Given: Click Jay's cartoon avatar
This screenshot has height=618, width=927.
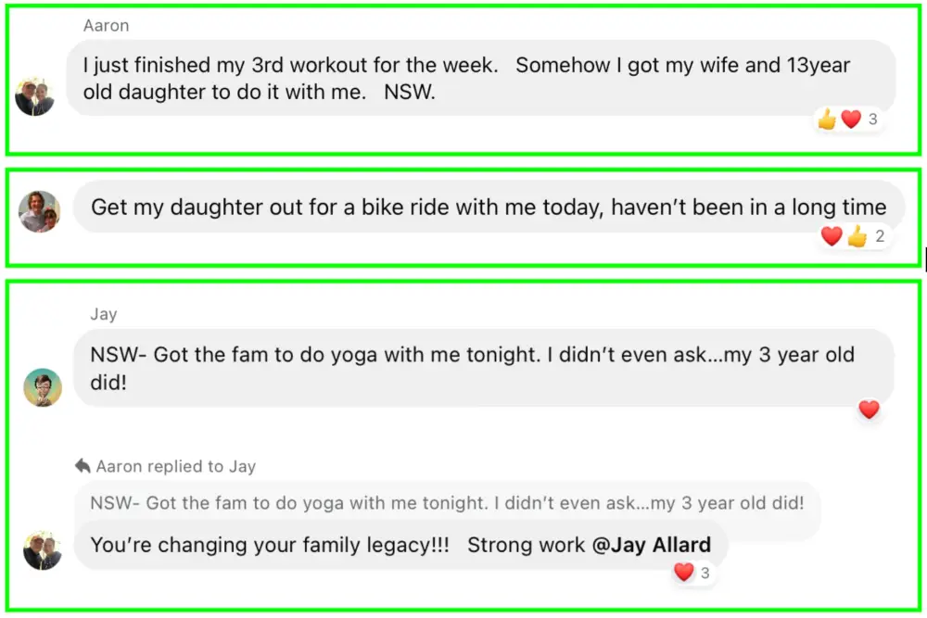Looking at the screenshot, I should [43, 387].
